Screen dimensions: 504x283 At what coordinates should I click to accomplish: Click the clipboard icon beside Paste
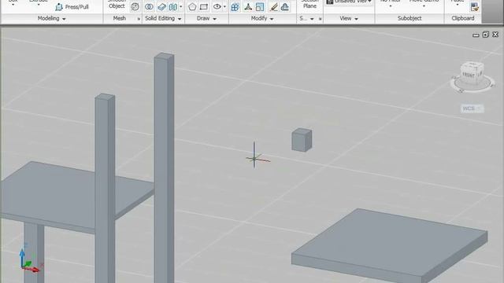point(474,7)
